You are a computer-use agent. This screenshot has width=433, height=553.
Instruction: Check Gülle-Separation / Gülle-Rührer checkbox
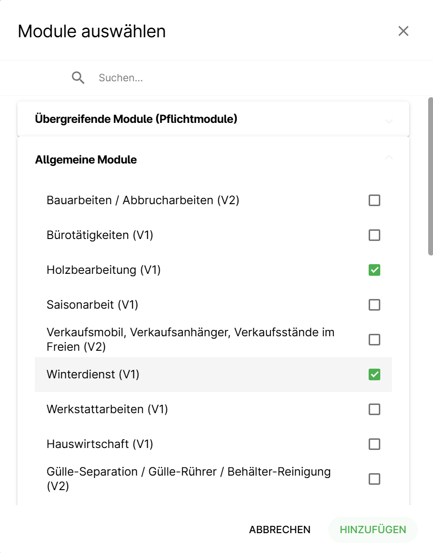(374, 479)
